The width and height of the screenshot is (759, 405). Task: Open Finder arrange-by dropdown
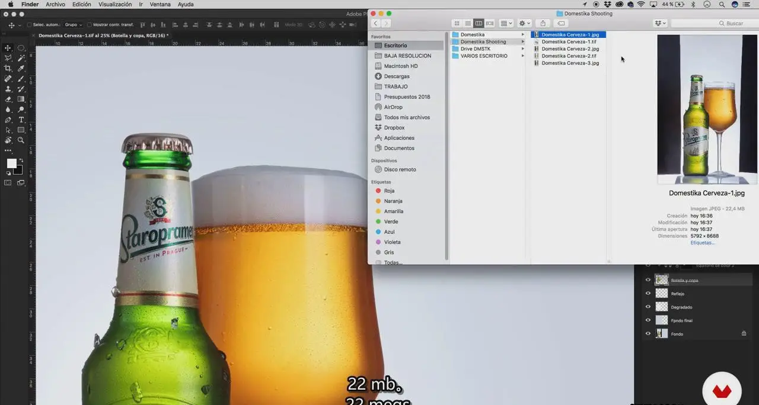(x=506, y=23)
